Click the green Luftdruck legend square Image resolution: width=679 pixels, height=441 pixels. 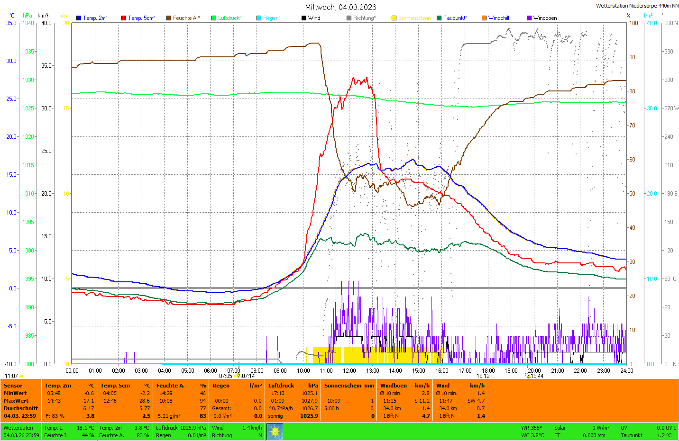(x=214, y=18)
